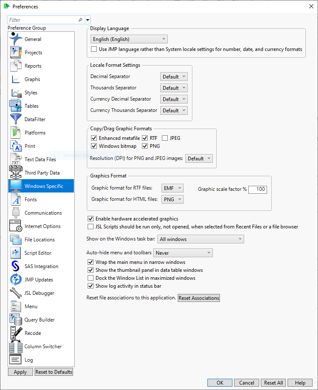Select the Log icon
This screenshot has height=390, width=318.
pyautogui.click(x=15, y=360)
